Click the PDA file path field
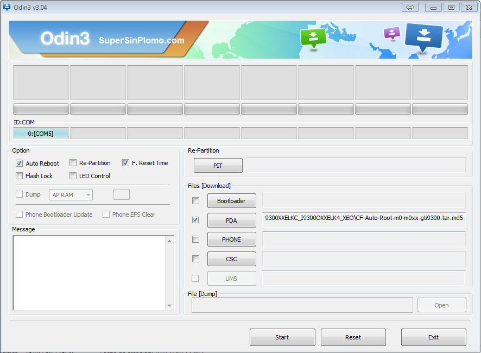Image resolution: width=481 pixels, height=353 pixels. coord(364,220)
